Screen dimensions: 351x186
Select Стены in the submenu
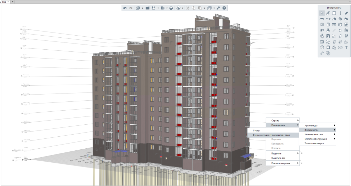tap(273, 131)
